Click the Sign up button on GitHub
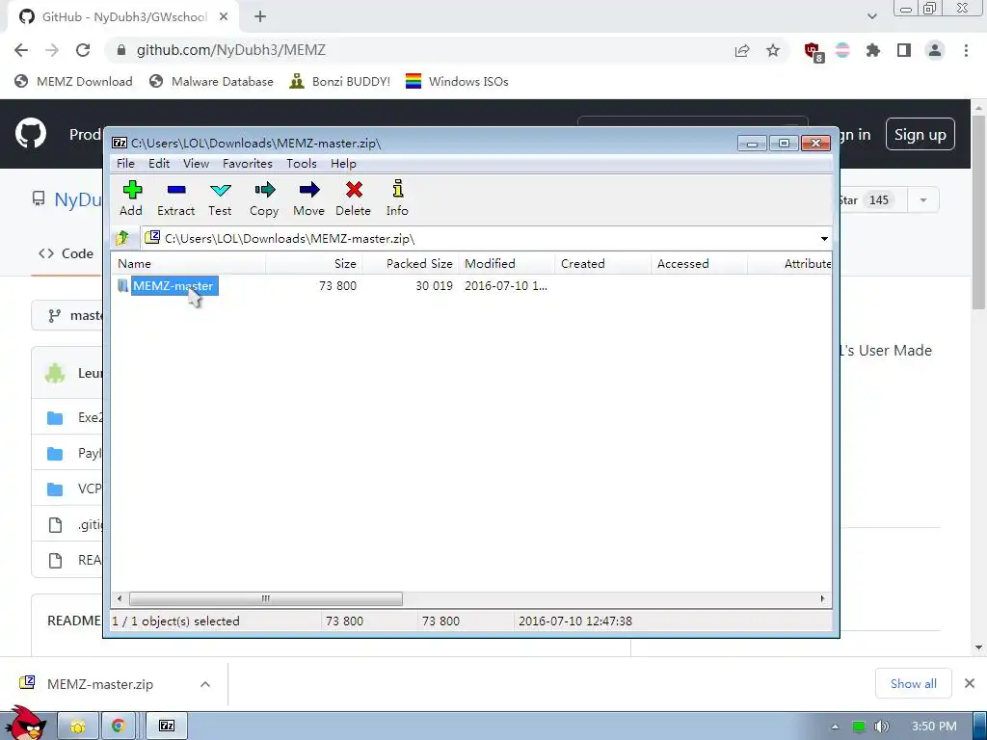987x740 pixels. (920, 134)
